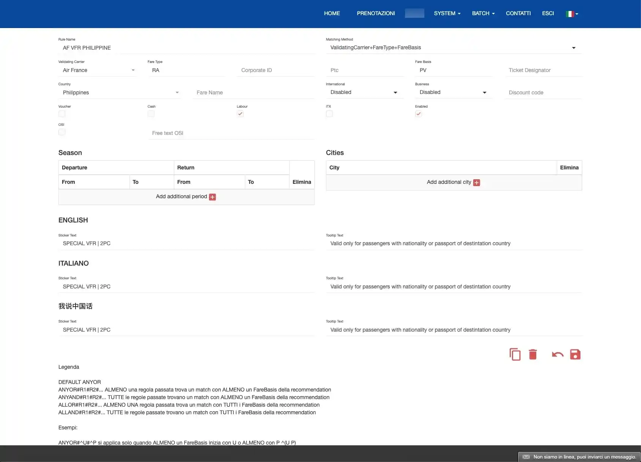Uncheck the Labour checkbox
The height and width of the screenshot is (462, 641).
click(x=240, y=114)
